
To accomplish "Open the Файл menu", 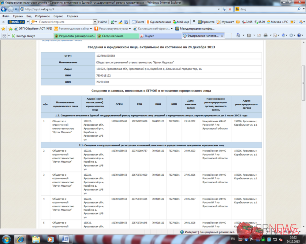I will 6,16.
